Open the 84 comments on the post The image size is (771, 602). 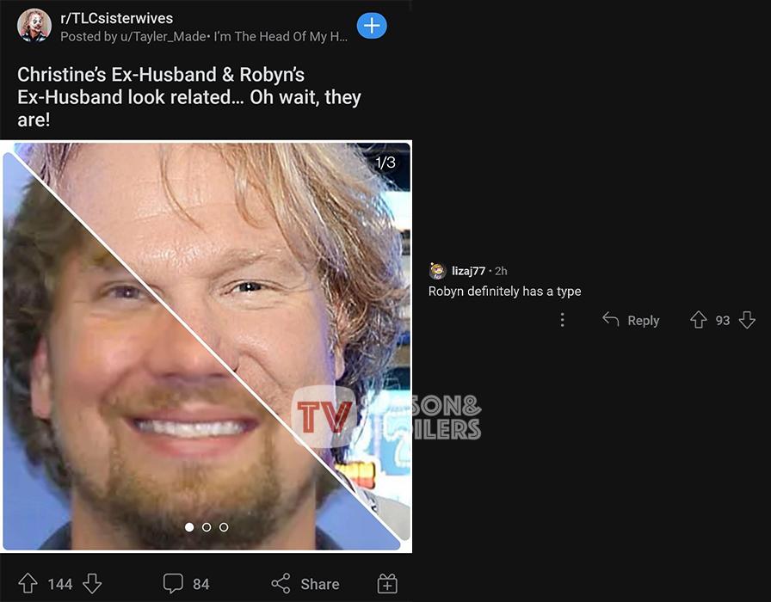coord(186,584)
